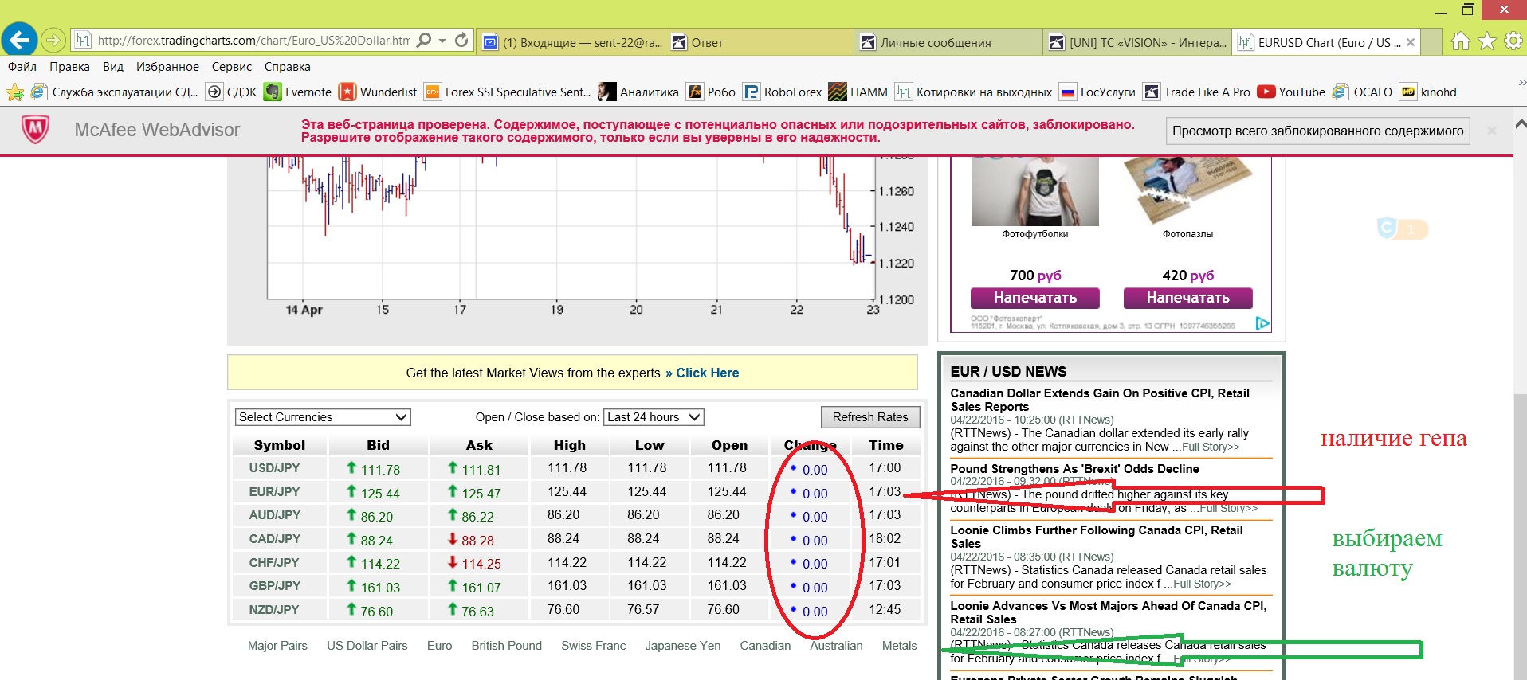Open the ОСАГО bookmark
Image resolution: width=1527 pixels, height=680 pixels.
point(1362,92)
